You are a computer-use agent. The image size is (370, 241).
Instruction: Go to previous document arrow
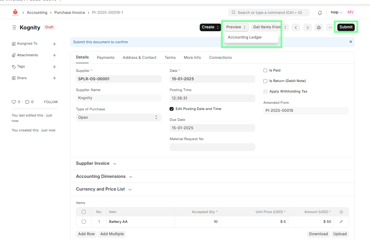[296, 28]
